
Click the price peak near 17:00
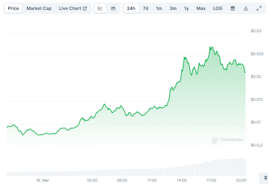click(211, 47)
